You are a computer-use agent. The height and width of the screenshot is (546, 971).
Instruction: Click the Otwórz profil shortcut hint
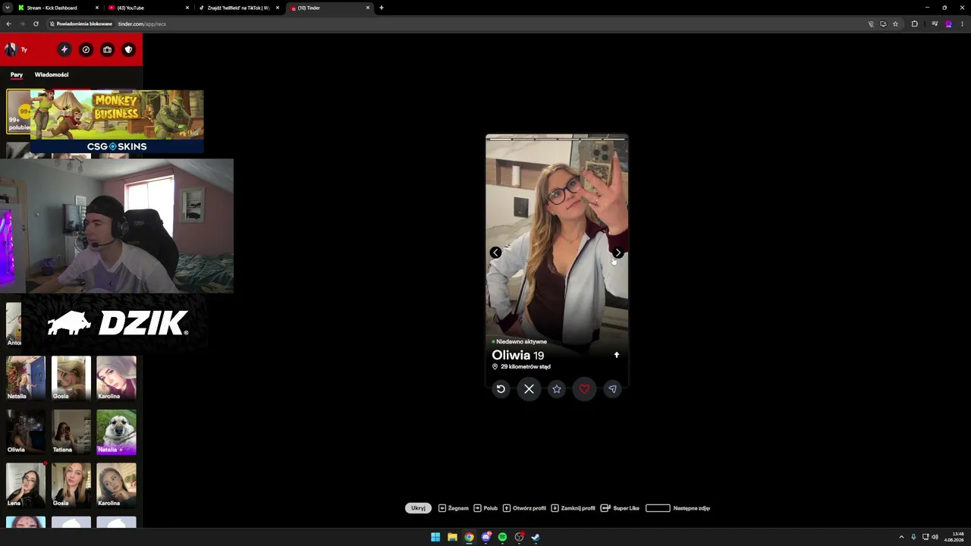click(x=524, y=508)
